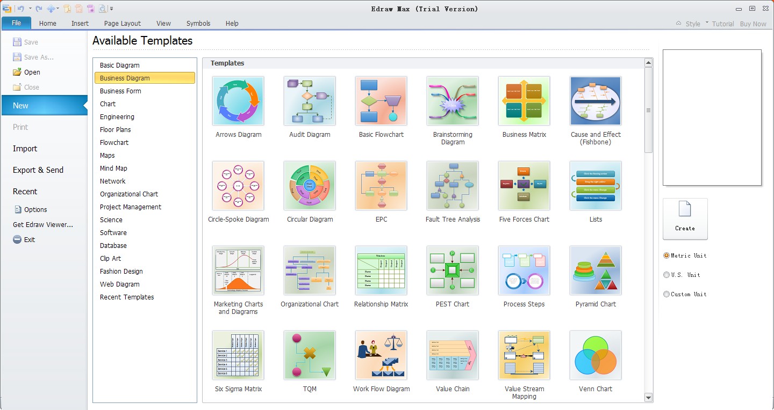Select the Basic Flowchart template icon

pyautogui.click(x=381, y=101)
